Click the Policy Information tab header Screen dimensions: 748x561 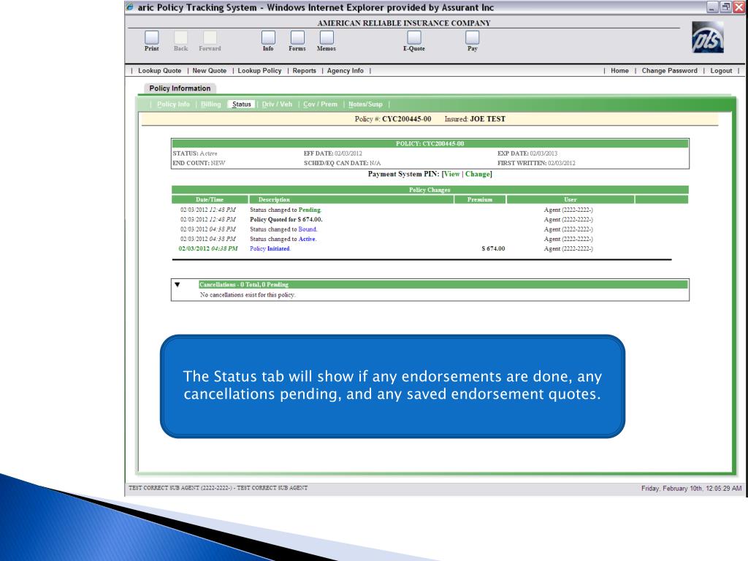tap(180, 88)
